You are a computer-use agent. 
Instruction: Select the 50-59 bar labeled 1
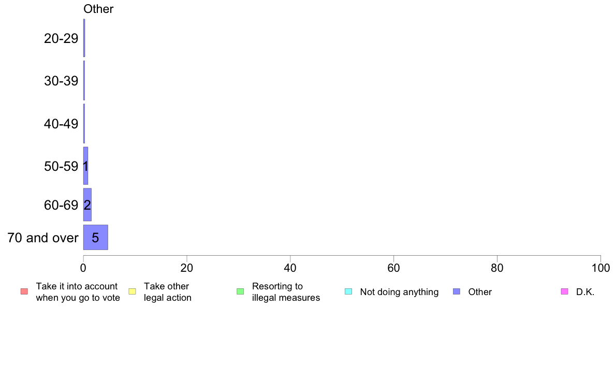pyautogui.click(x=85, y=166)
